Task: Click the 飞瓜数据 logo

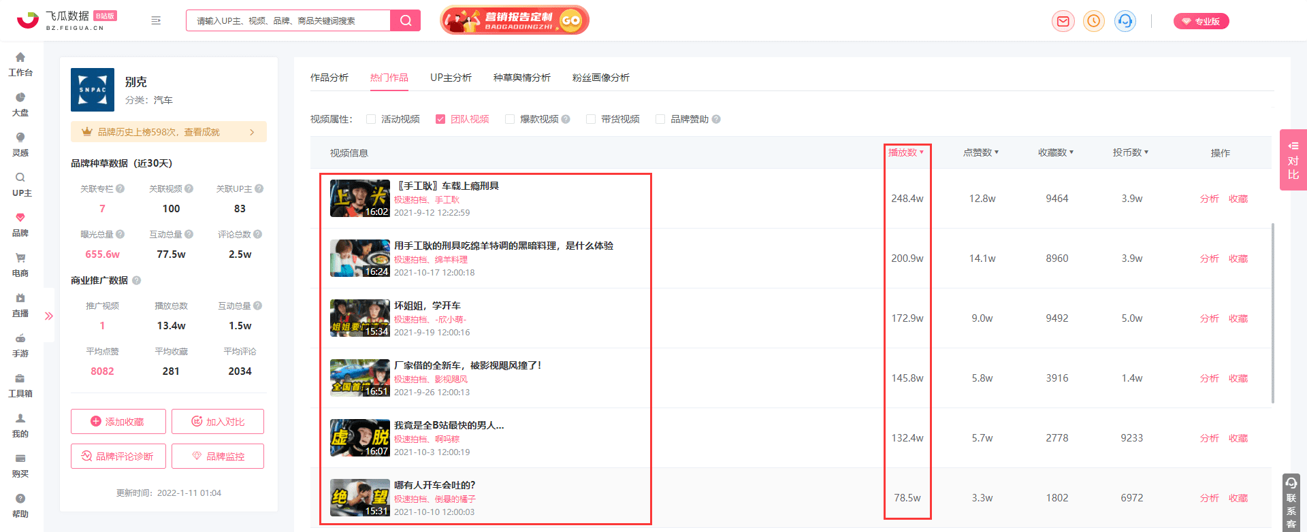Action: click(x=66, y=20)
